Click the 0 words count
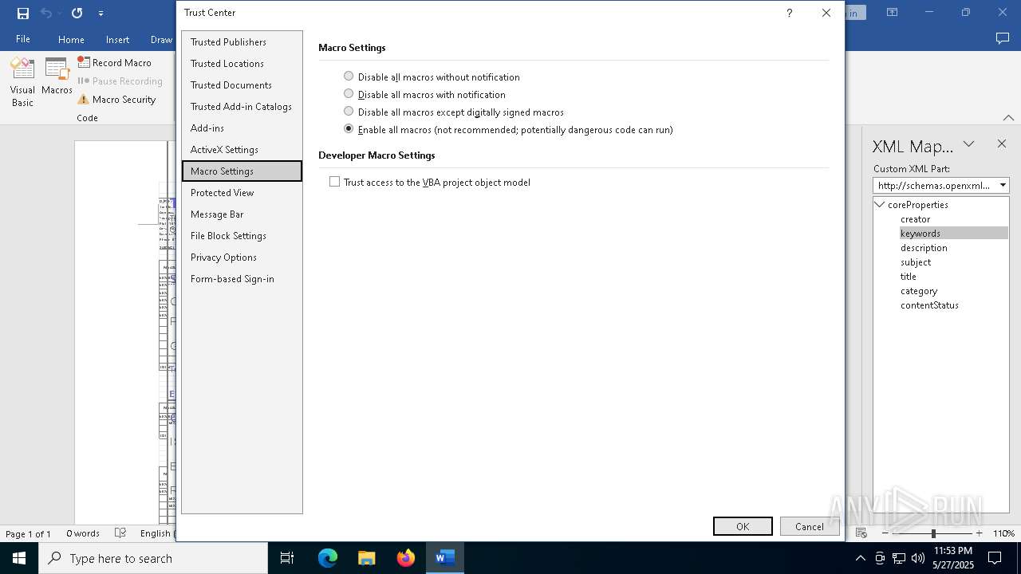 [83, 533]
